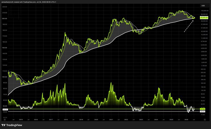Click the 2026 label on the time axis

pyautogui.click(x=186, y=120)
